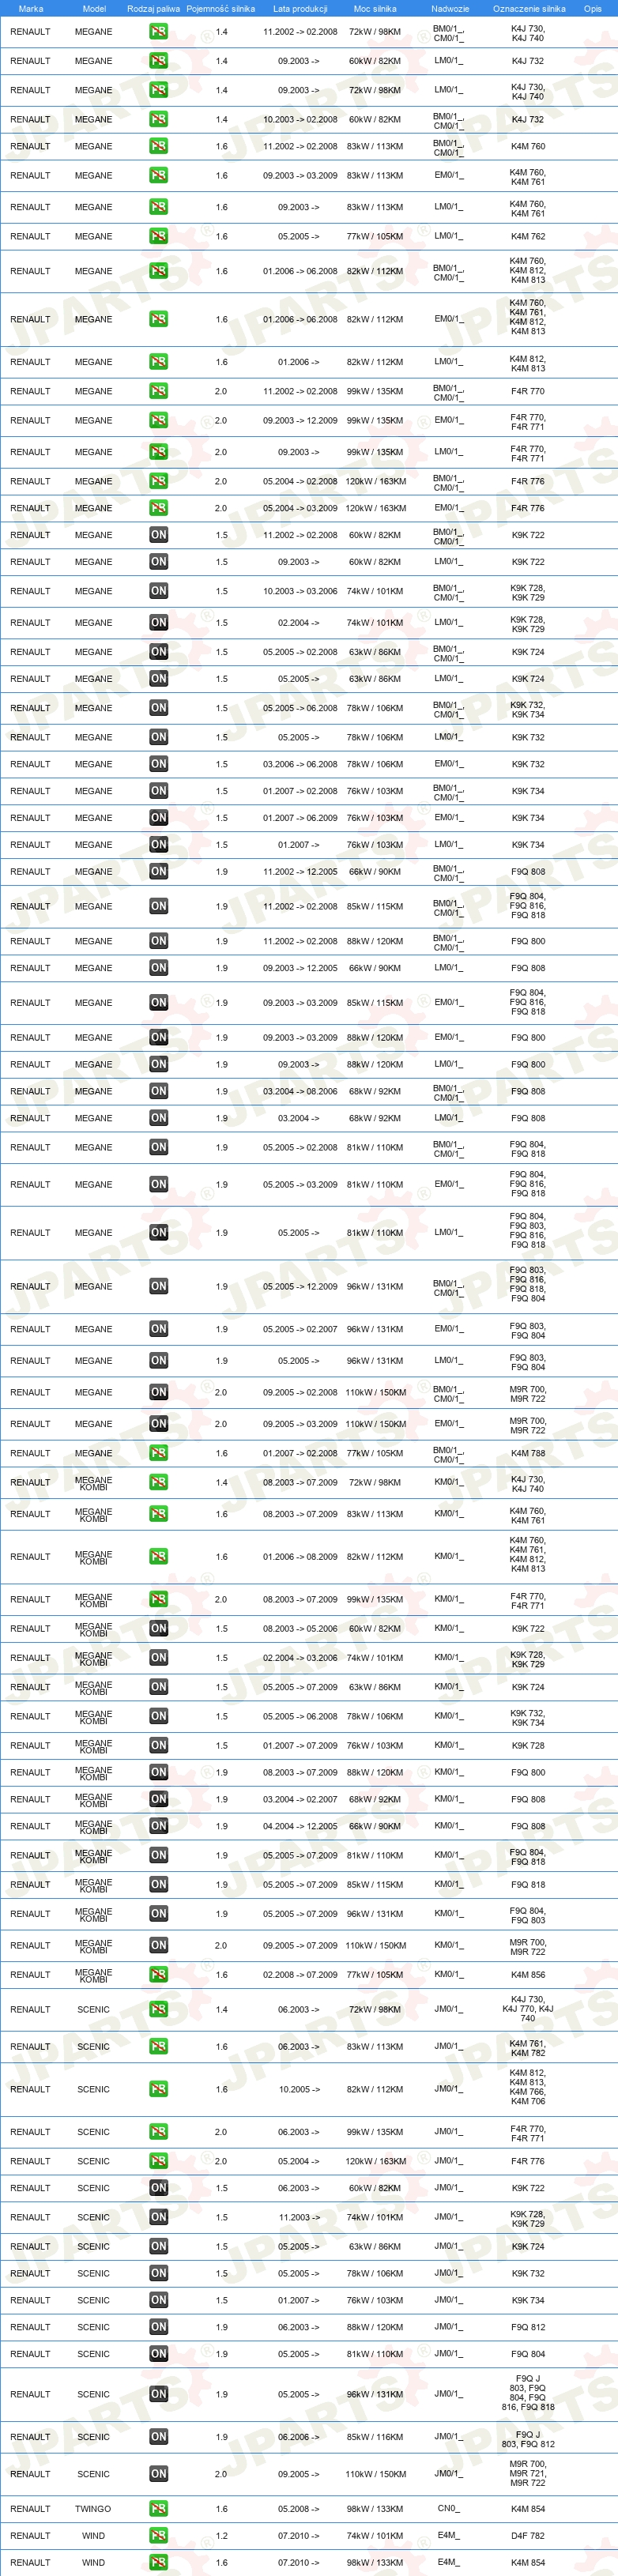
Task: Click the petrol icon in the WIND 1.6 K4M 854 row
Action: (158, 2562)
